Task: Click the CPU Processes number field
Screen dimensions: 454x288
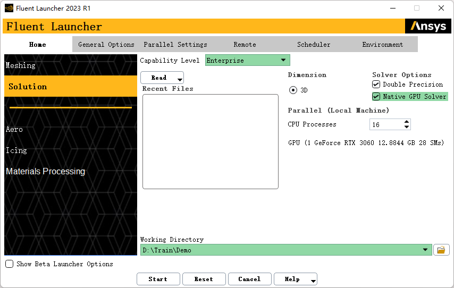Action: pos(385,124)
